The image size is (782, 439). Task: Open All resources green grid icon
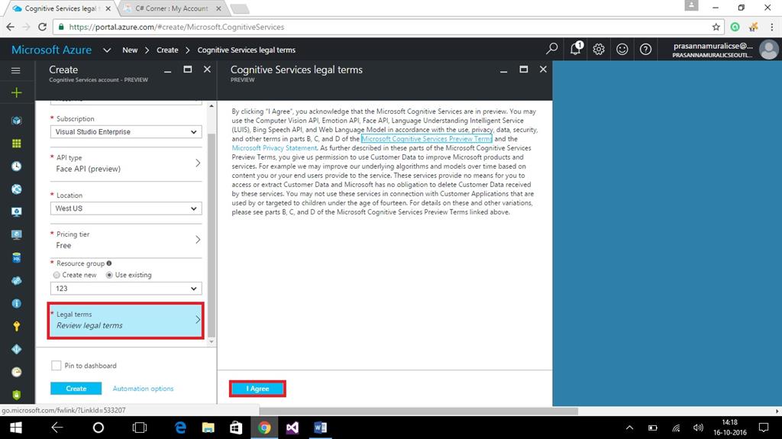tap(17, 144)
